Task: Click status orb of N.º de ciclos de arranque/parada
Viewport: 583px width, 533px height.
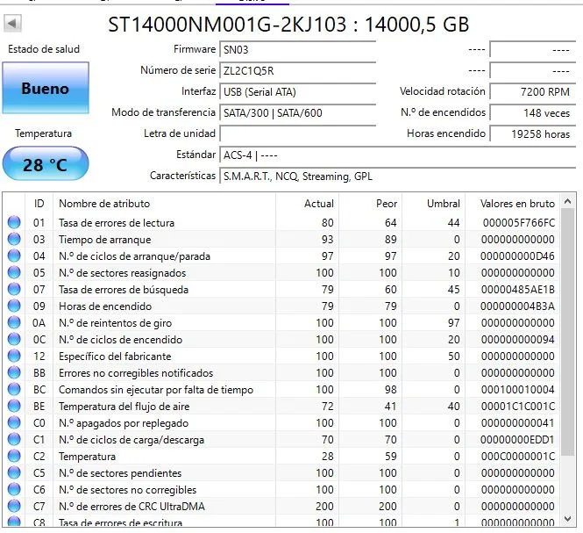Action: click(14, 256)
